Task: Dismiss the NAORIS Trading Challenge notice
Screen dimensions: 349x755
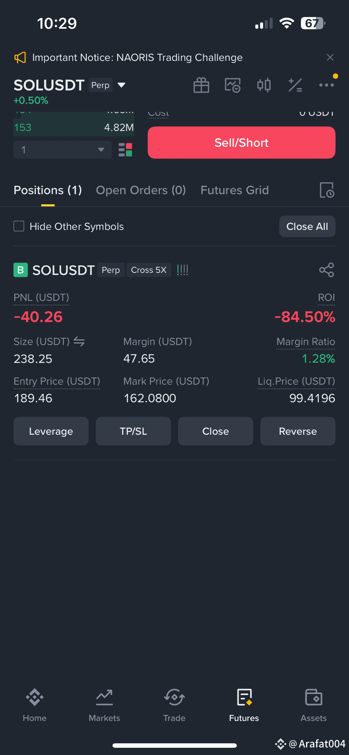Action: pos(330,57)
